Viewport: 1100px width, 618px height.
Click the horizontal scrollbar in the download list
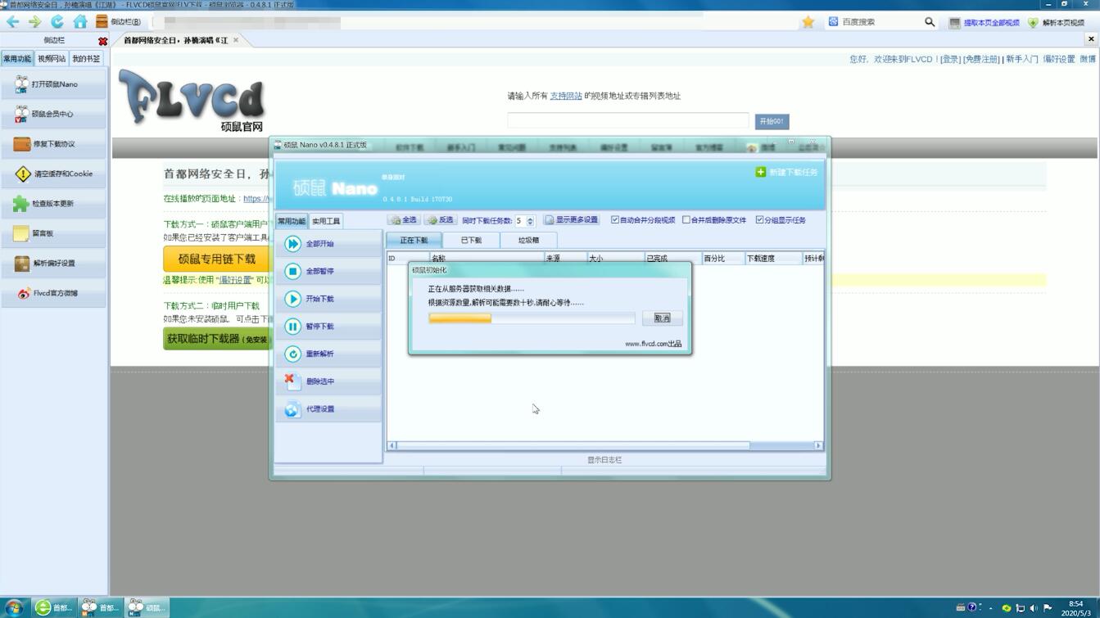click(x=604, y=445)
